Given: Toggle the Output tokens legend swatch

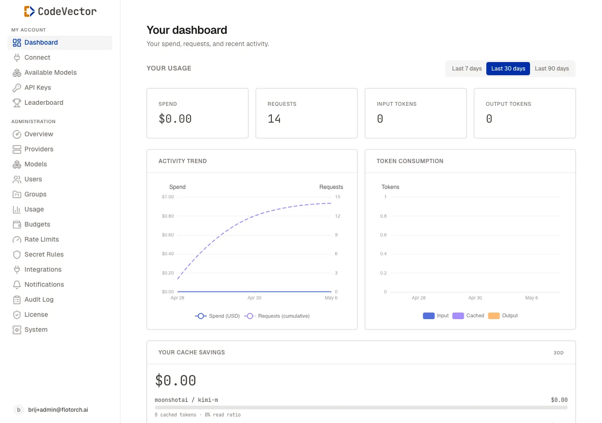Looking at the screenshot, I should (494, 316).
